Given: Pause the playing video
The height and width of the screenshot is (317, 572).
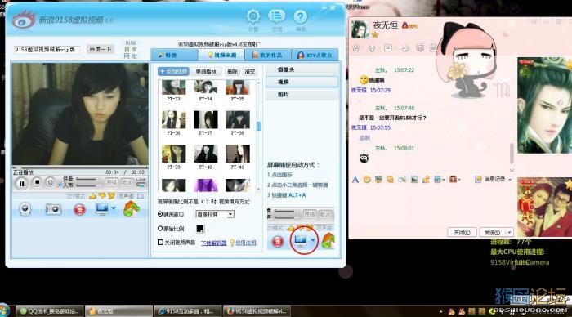Looking at the screenshot, I should pos(21,184).
